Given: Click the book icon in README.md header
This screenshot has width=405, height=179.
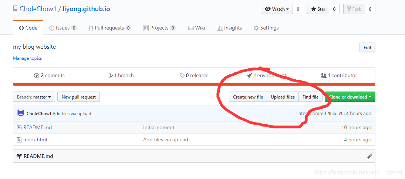Looking at the screenshot, I should pyautogui.click(x=19, y=156).
